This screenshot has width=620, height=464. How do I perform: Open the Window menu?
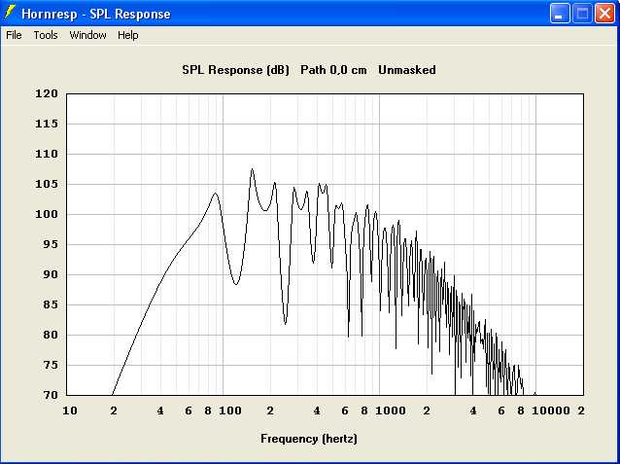87,35
